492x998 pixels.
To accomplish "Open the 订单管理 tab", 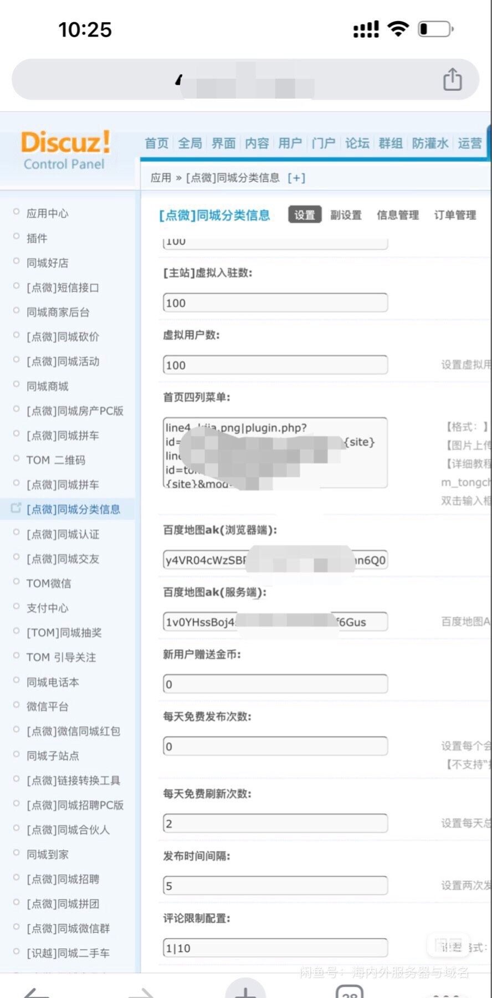I will coord(455,215).
